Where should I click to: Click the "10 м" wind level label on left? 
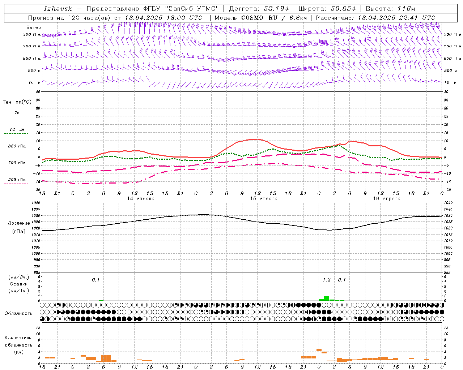coord(35,82)
